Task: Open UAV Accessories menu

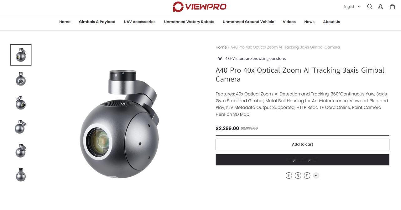Action: [140, 22]
